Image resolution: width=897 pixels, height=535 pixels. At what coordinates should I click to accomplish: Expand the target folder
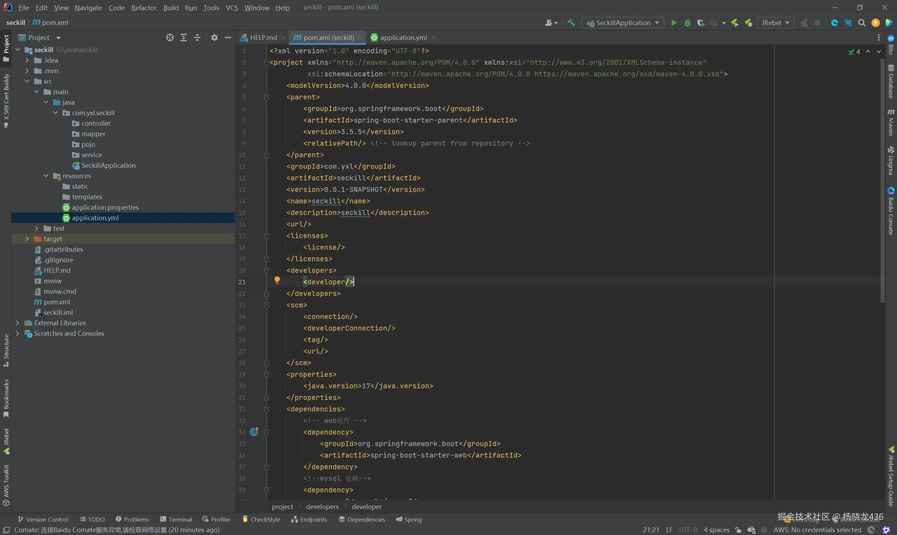pos(27,239)
